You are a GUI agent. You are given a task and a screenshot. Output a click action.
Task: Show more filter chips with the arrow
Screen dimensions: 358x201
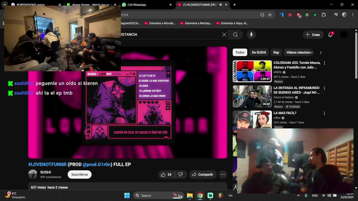(x=321, y=52)
